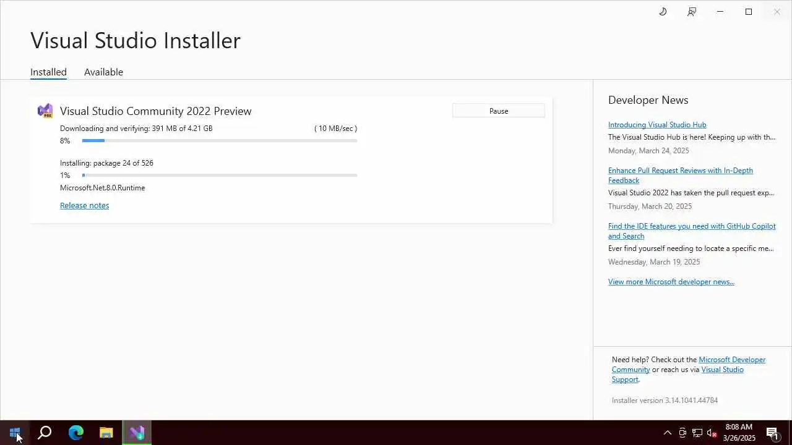Open Introducing Visual Studio Hub article

(657, 124)
